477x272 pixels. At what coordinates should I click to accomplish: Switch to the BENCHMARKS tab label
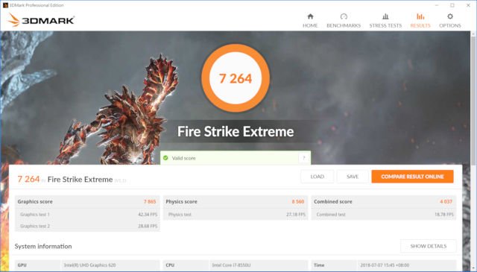pyautogui.click(x=344, y=25)
